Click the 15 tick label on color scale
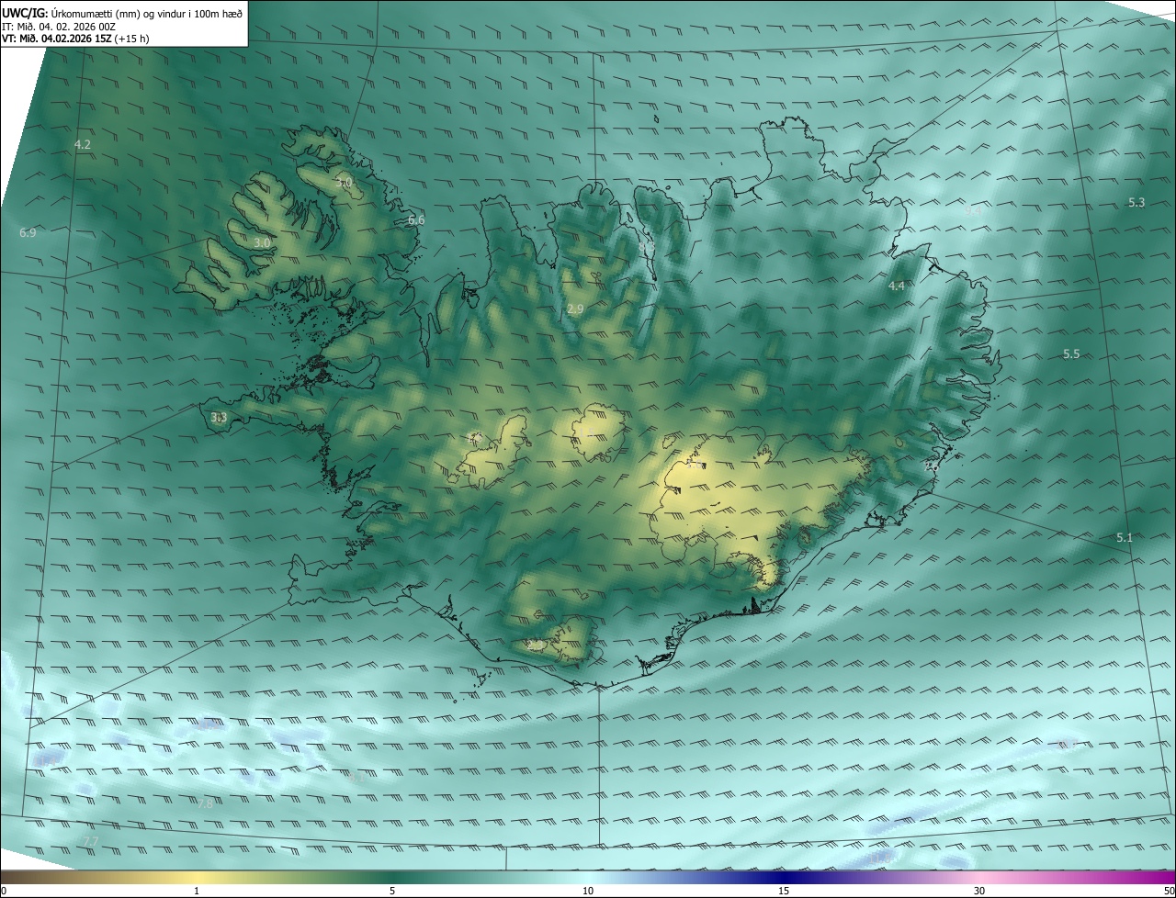1176x898 pixels. (x=784, y=891)
